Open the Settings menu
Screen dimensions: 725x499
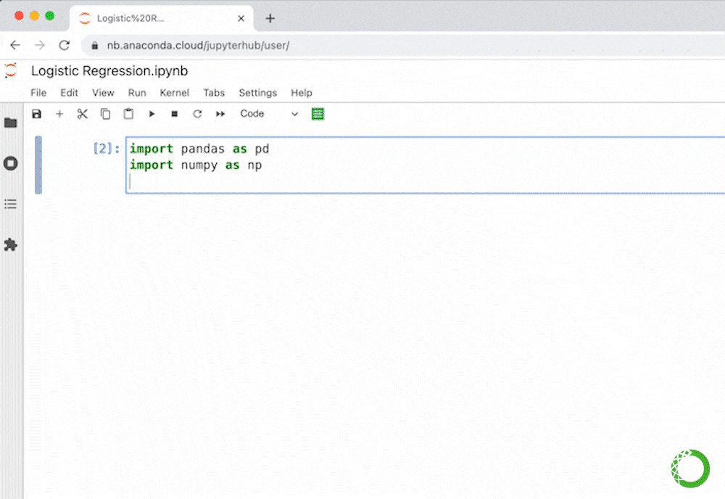coord(257,93)
